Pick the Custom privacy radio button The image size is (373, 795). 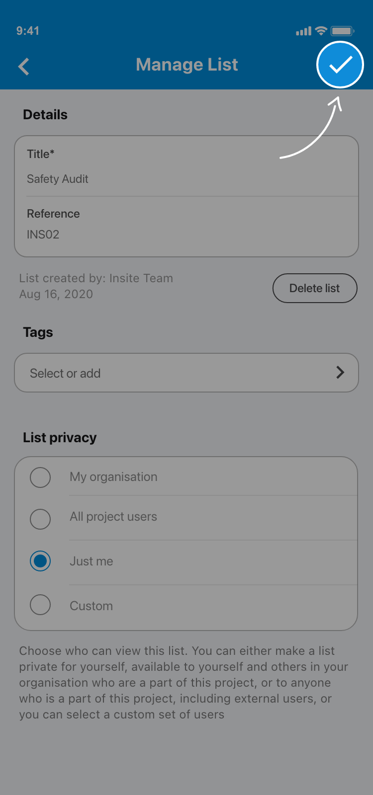pos(40,605)
